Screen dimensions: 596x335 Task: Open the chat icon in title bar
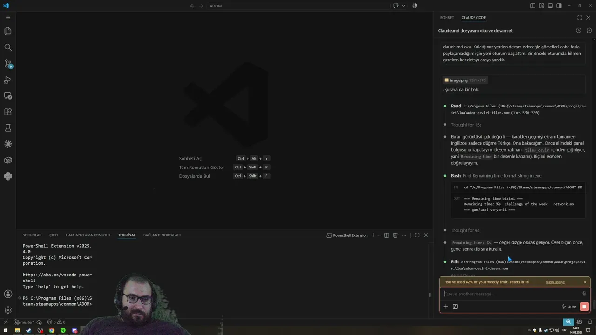(x=395, y=6)
